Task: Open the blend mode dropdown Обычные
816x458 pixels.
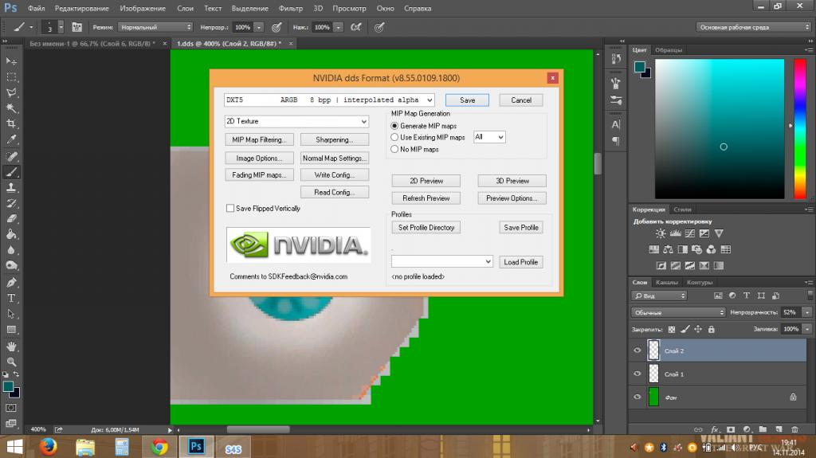Action: (x=678, y=312)
